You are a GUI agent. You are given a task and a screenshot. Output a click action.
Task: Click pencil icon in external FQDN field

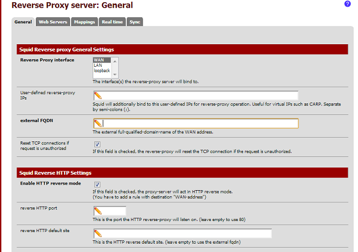[x=98, y=123]
